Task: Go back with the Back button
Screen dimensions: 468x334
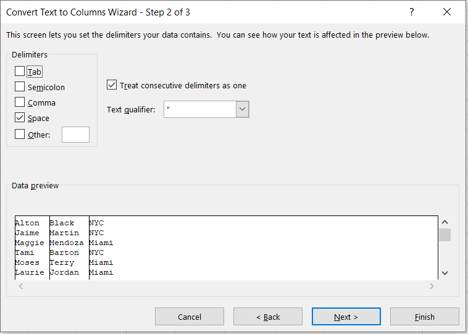Action: 268,317
